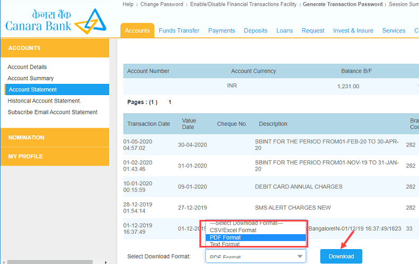
Task: Expand the NOMINATION sidebar section
Action: click(55, 138)
